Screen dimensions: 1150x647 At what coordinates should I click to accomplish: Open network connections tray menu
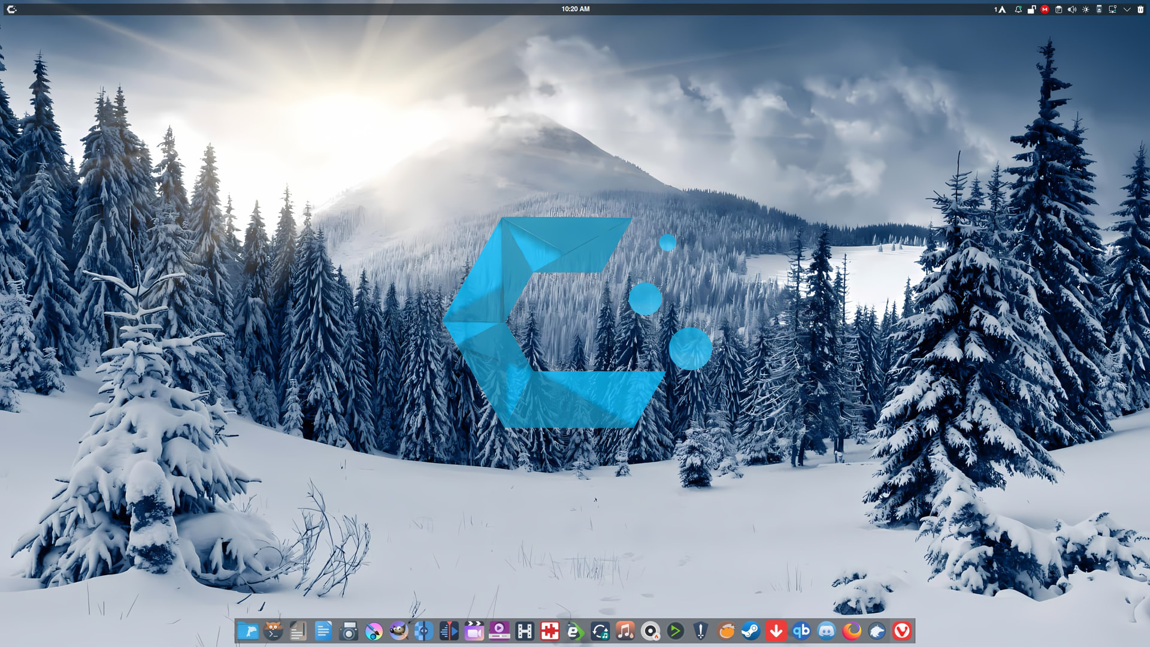click(1113, 10)
